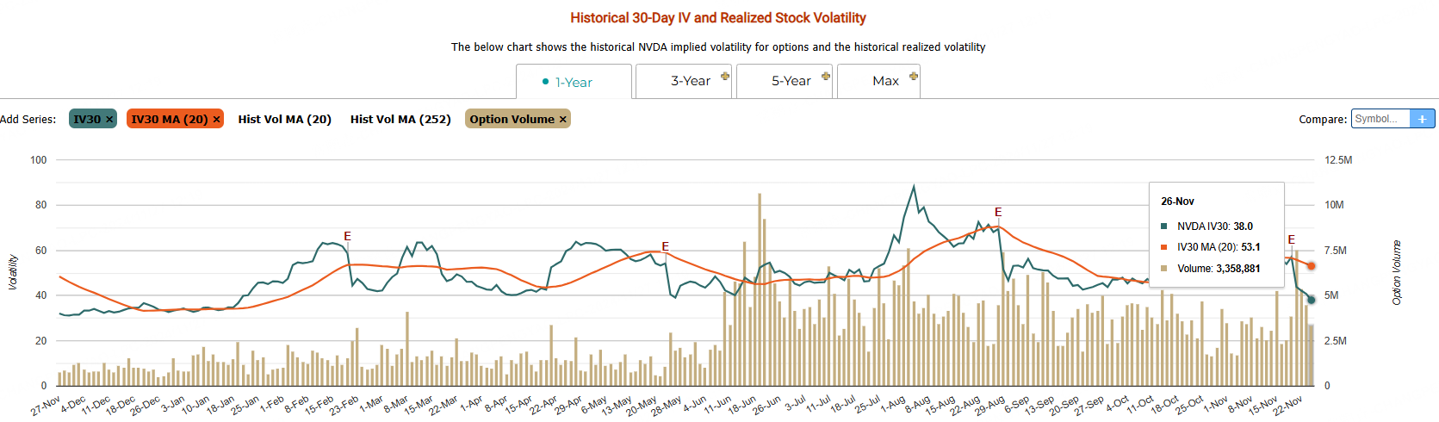The image size is (1439, 422).
Task: Enable the Hist Vol MA (252) series
Action: pyautogui.click(x=400, y=120)
